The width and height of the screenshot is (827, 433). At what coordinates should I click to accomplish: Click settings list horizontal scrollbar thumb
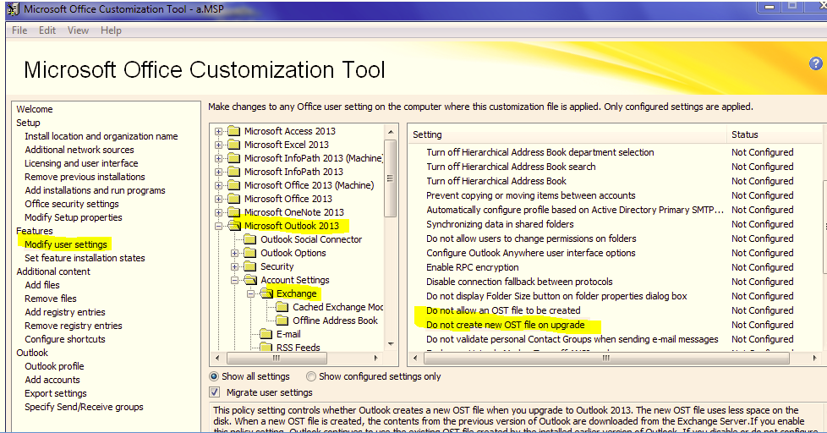pos(606,358)
